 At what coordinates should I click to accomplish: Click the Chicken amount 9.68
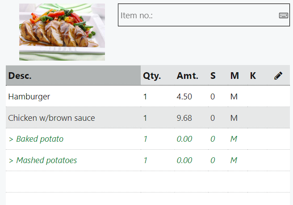point(184,118)
